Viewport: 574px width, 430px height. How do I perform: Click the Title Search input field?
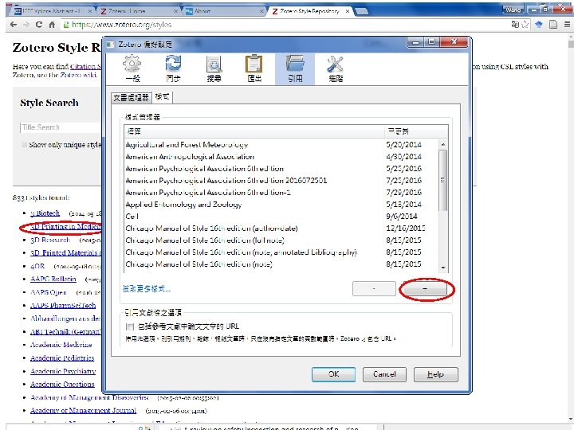(61, 127)
